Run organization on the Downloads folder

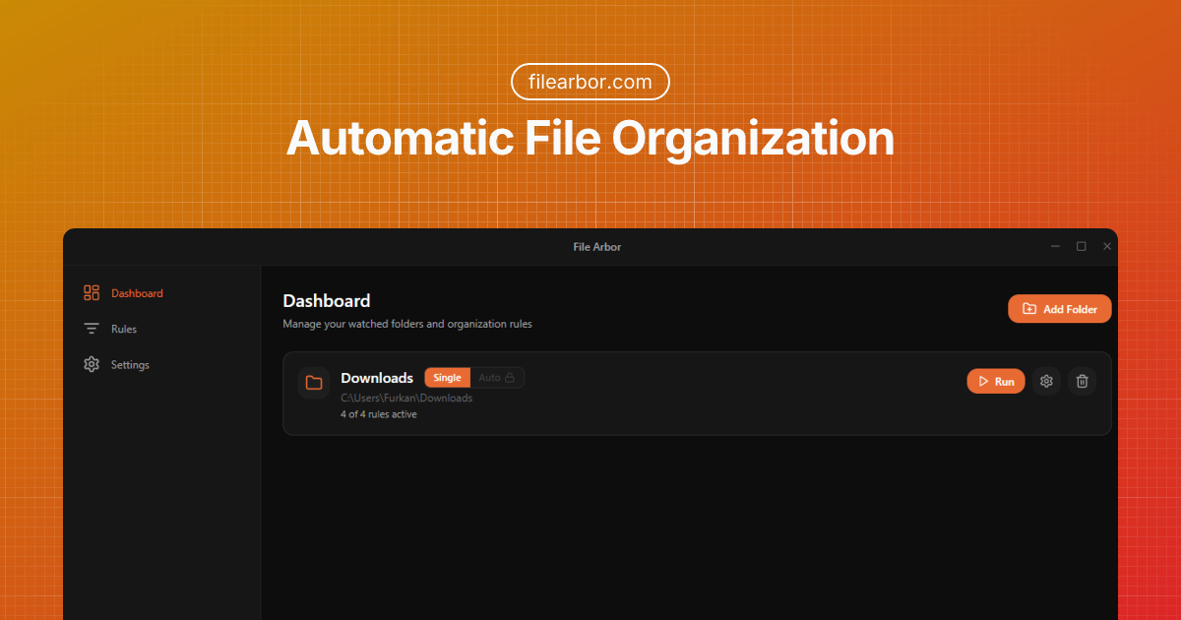(995, 381)
